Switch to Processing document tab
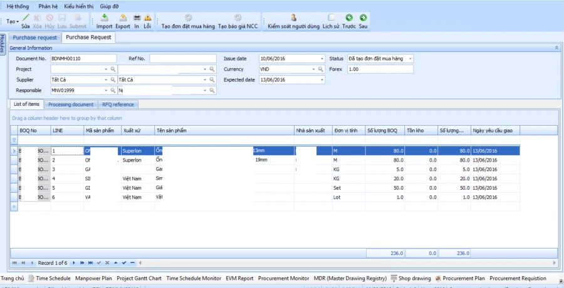564x288 pixels. 71,105
